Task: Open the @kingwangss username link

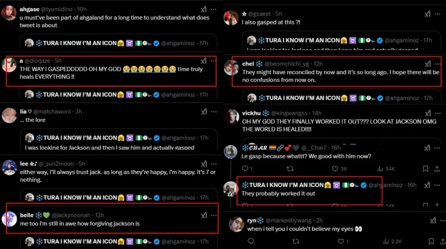Action: (289, 113)
